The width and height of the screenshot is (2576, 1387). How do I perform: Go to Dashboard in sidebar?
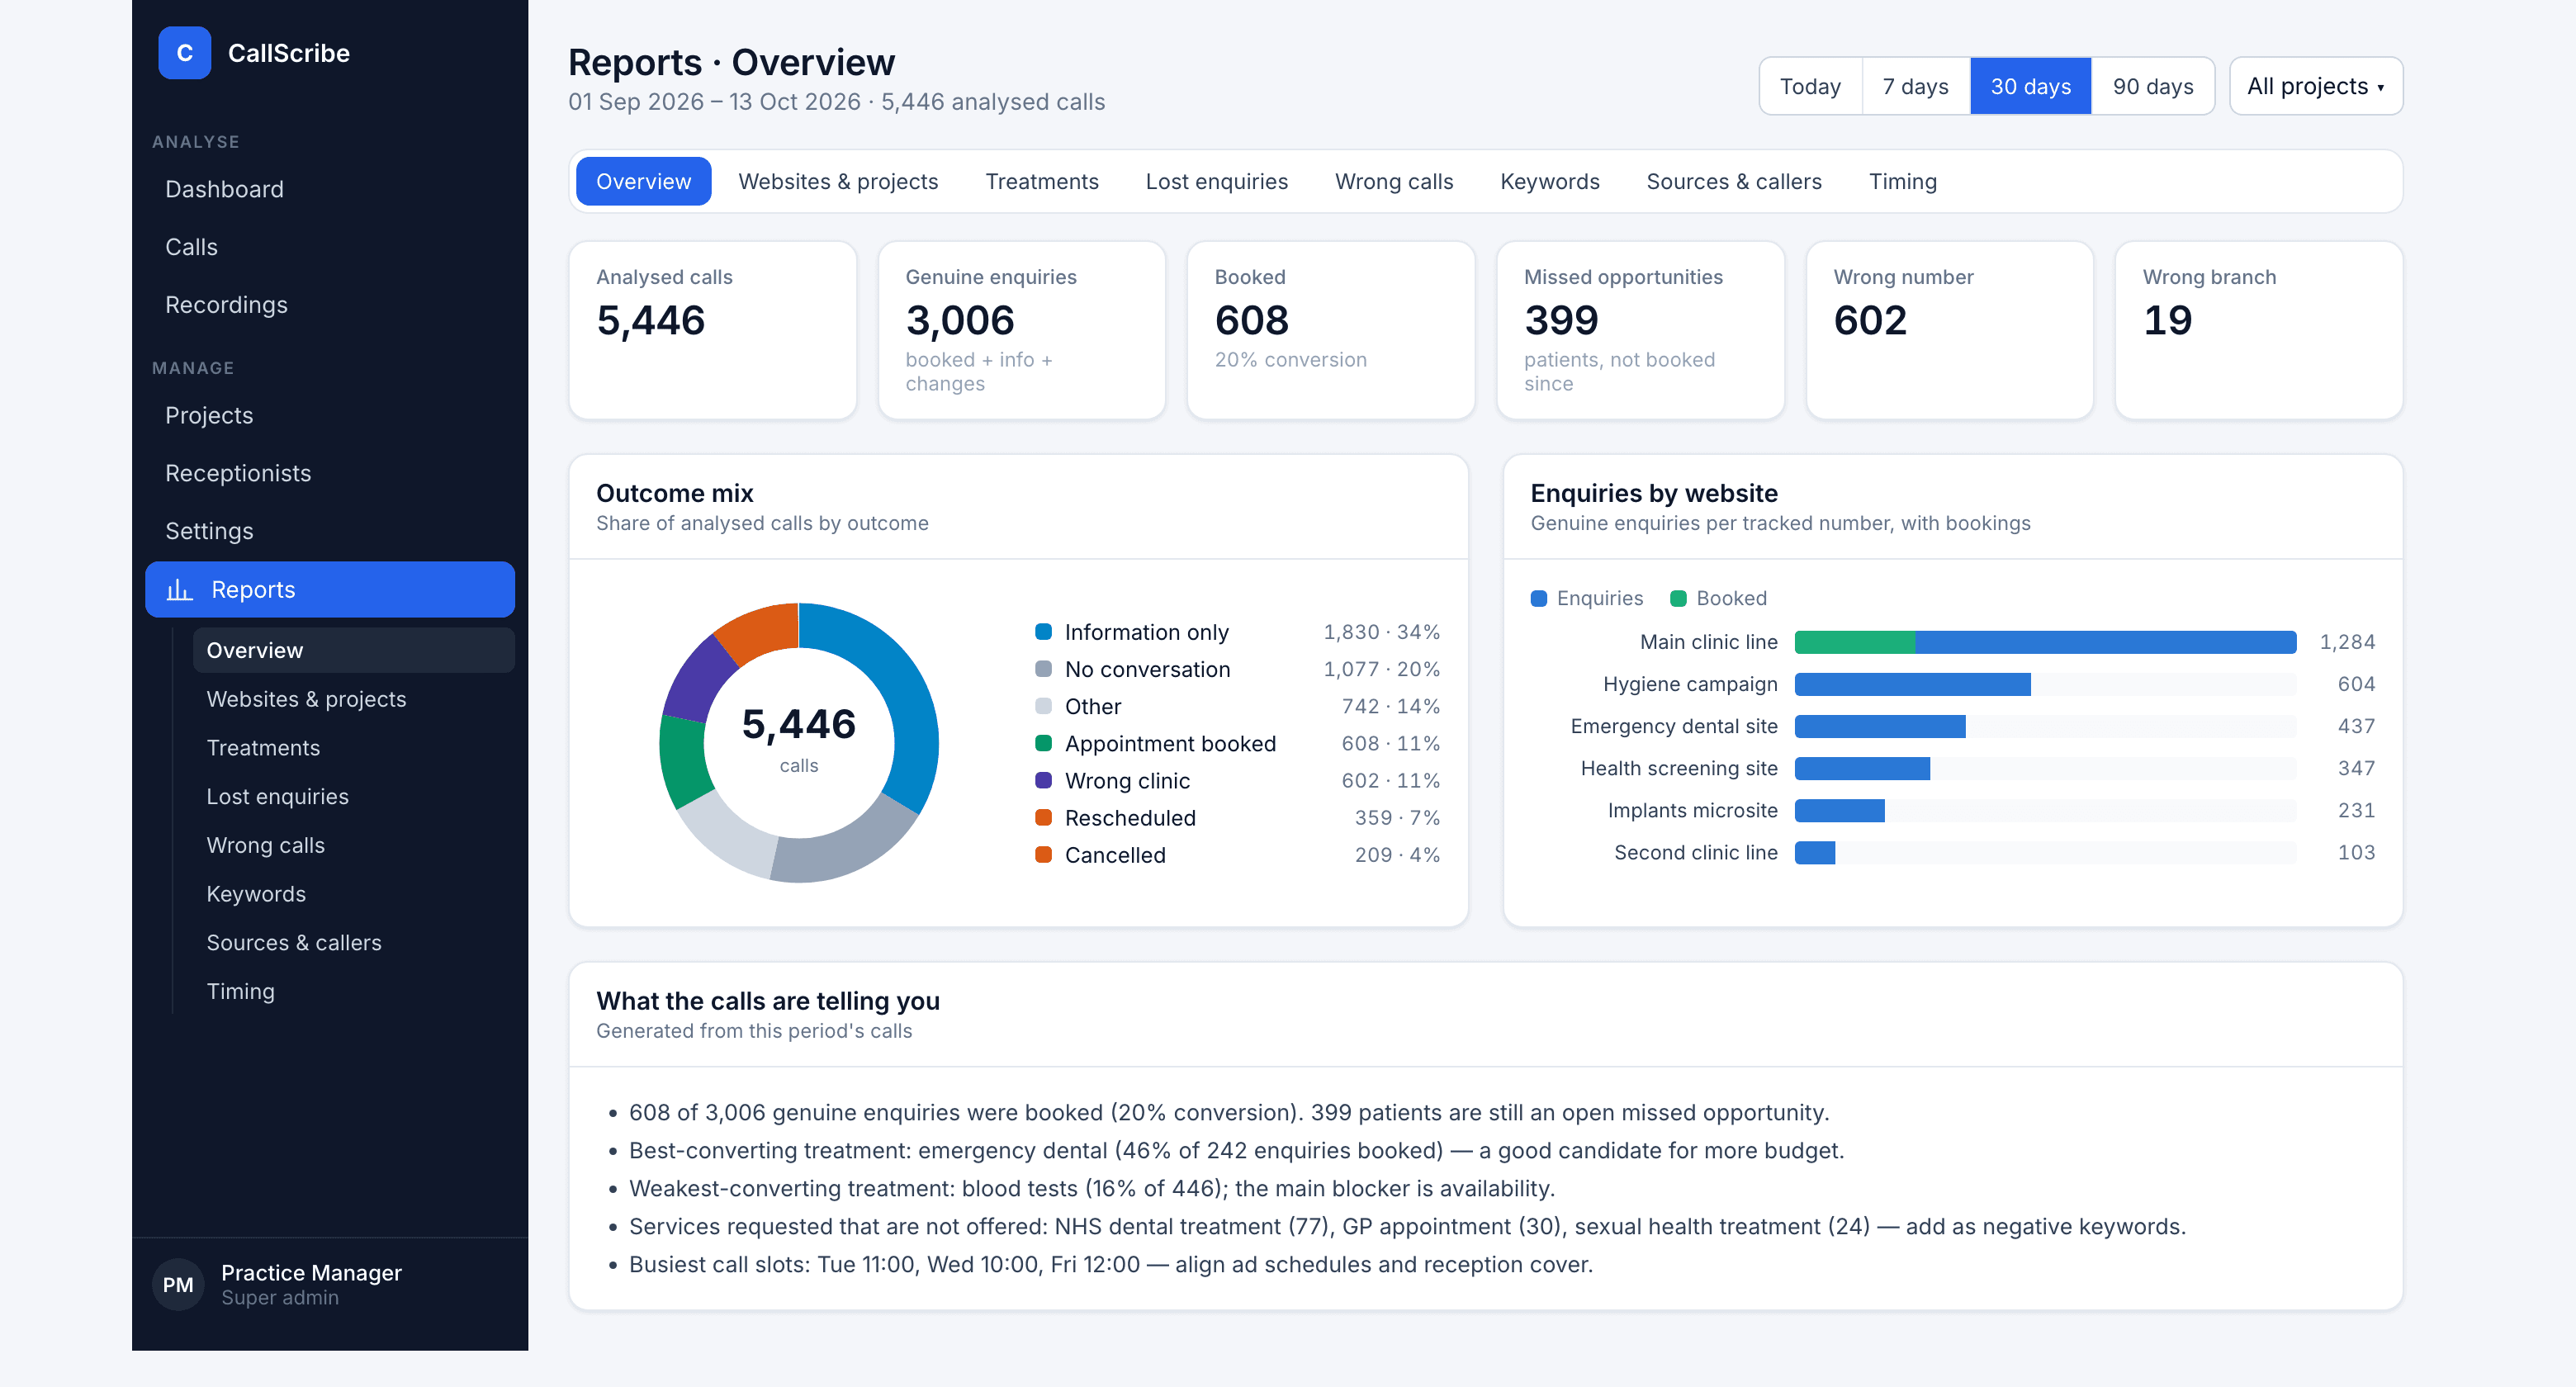(330, 189)
